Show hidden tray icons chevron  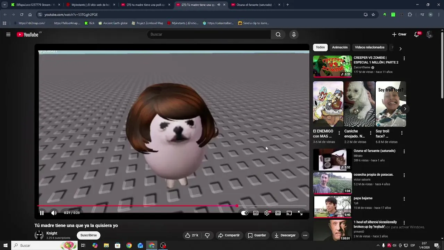click(378, 245)
